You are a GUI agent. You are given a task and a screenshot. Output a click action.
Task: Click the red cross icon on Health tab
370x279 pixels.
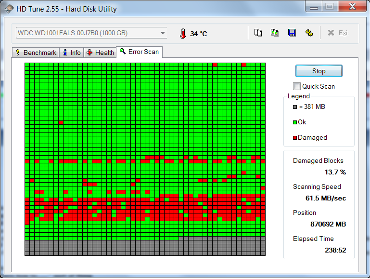(89, 52)
